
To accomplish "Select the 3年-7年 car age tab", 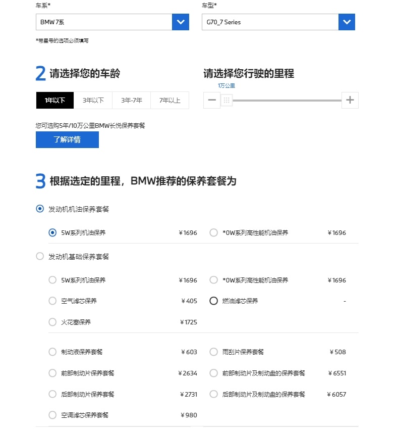I will pos(132,100).
